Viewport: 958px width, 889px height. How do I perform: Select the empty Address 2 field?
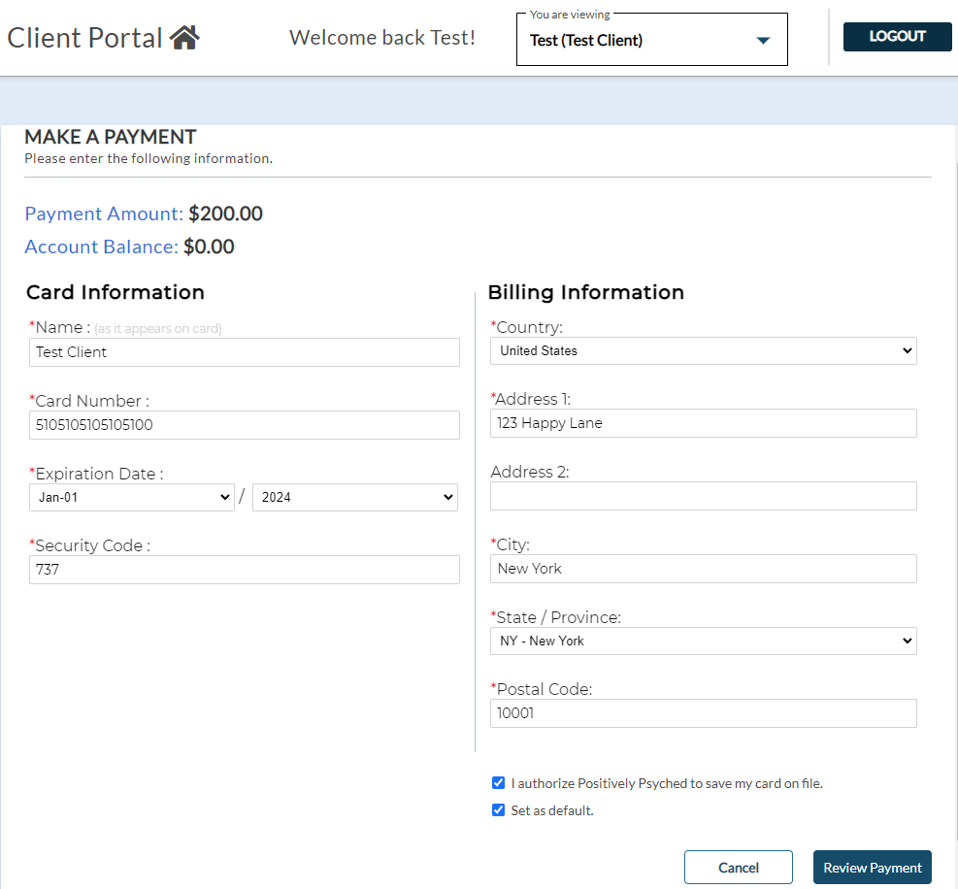(703, 496)
